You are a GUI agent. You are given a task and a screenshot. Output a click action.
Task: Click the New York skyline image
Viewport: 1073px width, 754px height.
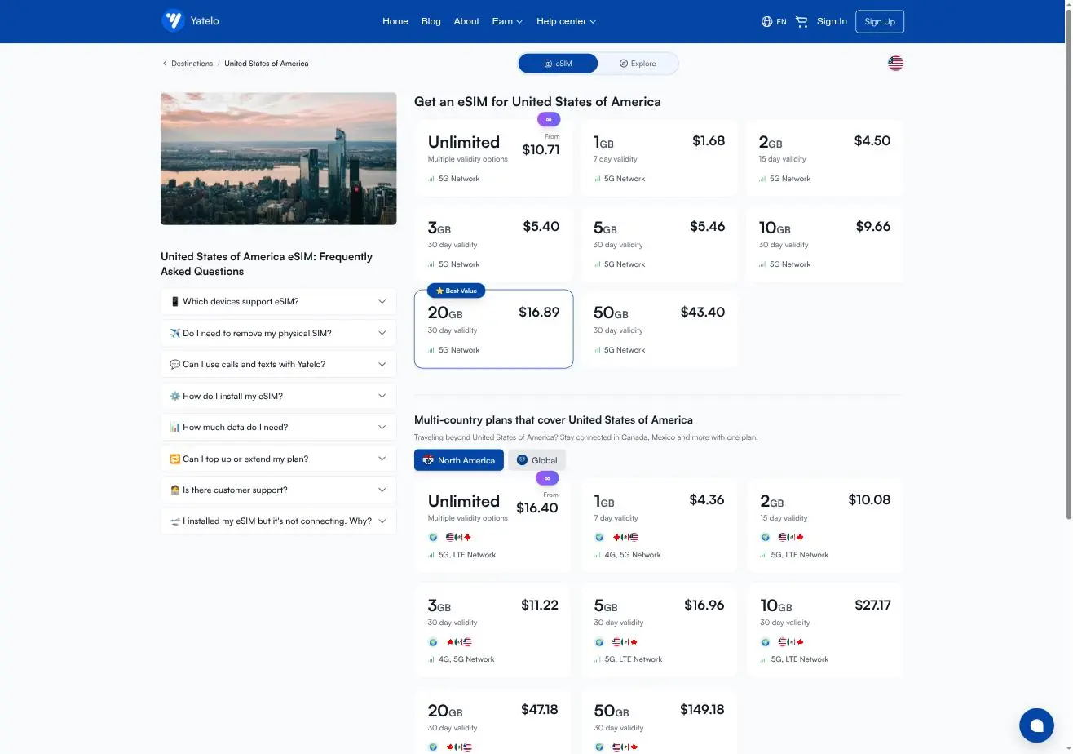pos(279,158)
